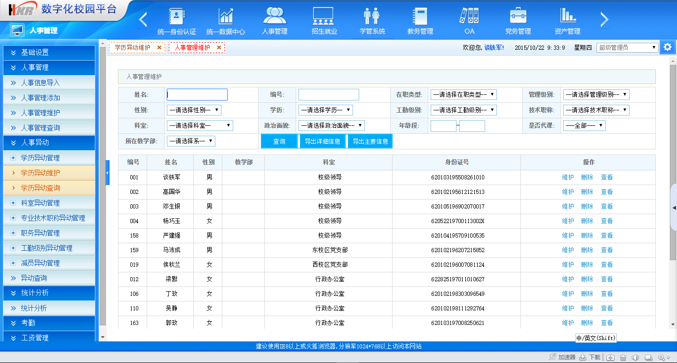Click the 姓名 text input field
This screenshot has width=677, height=363.
[x=197, y=95]
